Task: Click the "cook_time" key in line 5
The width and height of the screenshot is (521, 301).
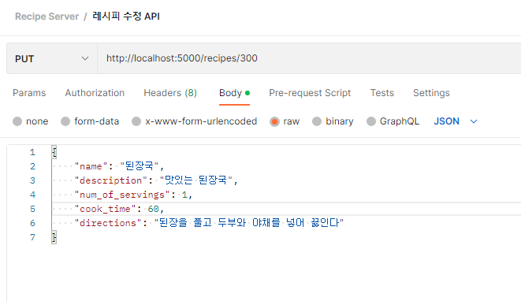Action: coord(105,209)
